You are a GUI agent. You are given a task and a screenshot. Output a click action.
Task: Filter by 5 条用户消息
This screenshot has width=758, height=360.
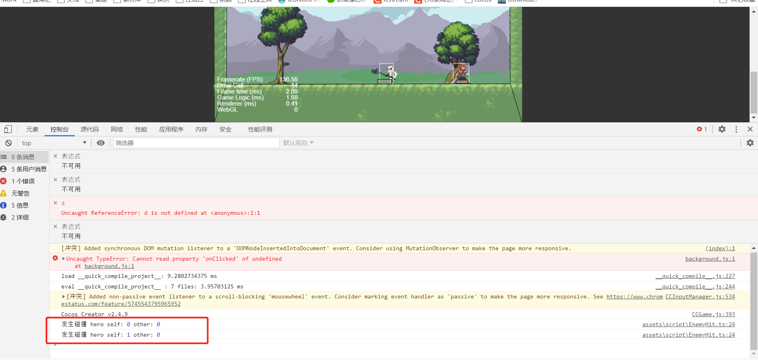pos(24,169)
